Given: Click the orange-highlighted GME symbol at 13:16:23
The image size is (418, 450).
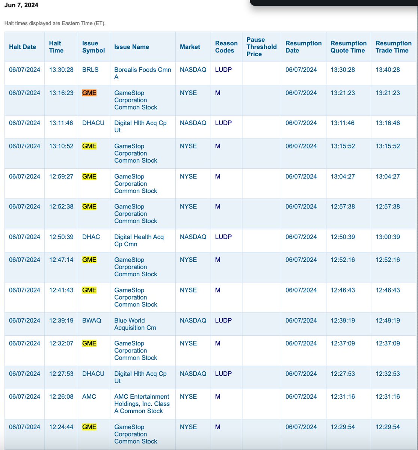Looking at the screenshot, I should coord(89,93).
